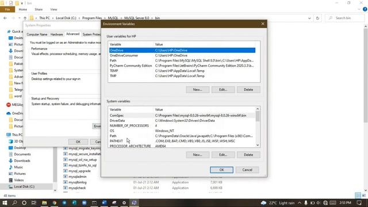Show hidden tray icons chevron
Image resolution: width=368 pixels, height=207 pixels.
(300, 203)
